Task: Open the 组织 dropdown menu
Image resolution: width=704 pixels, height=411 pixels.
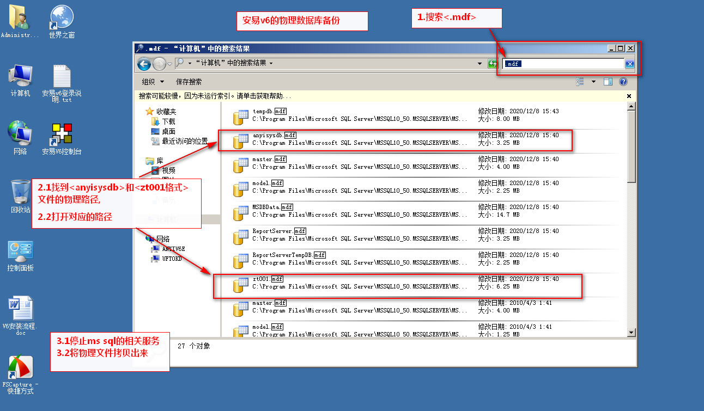Action: click(153, 82)
